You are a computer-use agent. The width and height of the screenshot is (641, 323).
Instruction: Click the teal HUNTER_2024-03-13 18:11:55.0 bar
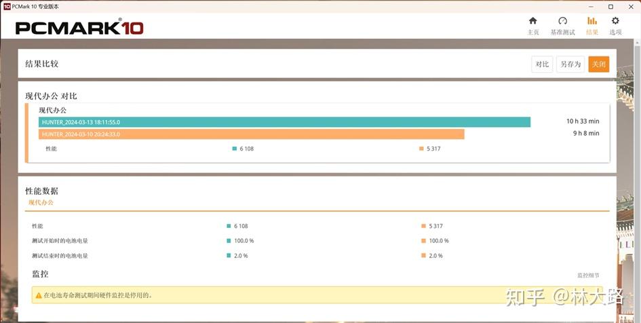tap(284, 122)
